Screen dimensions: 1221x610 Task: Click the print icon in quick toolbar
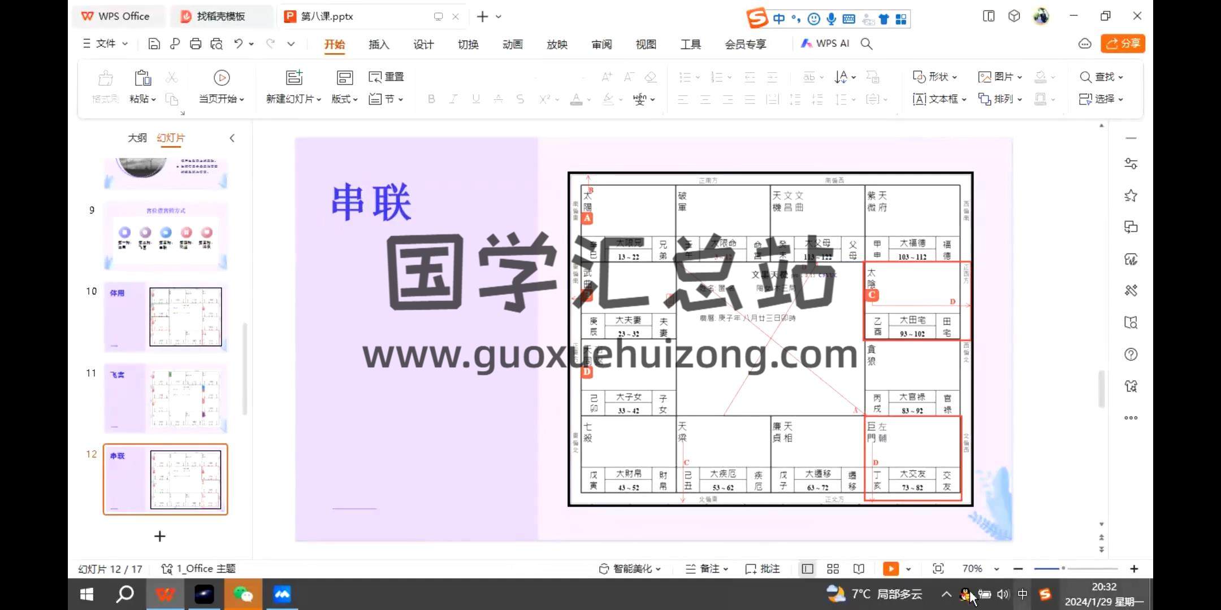(196, 44)
